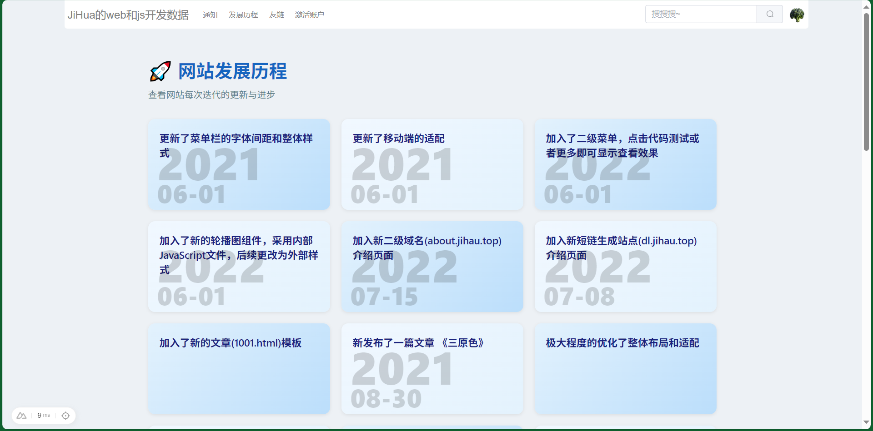Select 发展历程 in the navigation bar
This screenshot has height=431, width=873.
[x=243, y=15]
